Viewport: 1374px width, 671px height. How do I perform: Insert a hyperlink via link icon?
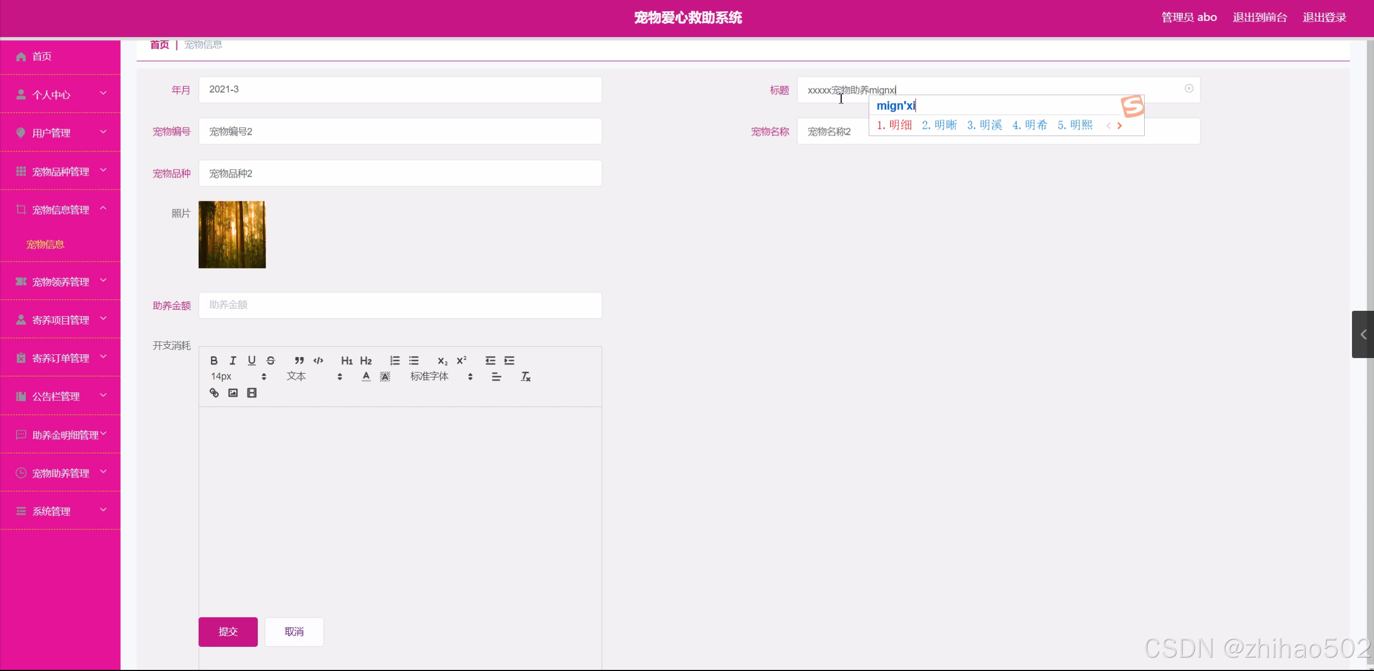coord(214,393)
